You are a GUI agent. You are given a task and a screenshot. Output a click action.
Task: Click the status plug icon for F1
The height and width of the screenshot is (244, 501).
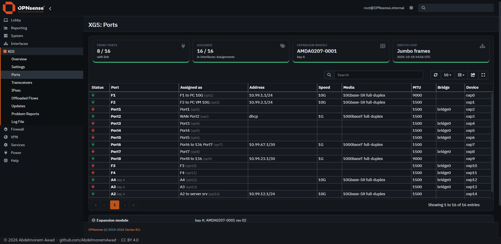93,95
